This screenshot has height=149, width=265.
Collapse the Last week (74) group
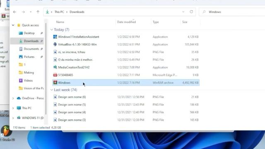point(51,90)
